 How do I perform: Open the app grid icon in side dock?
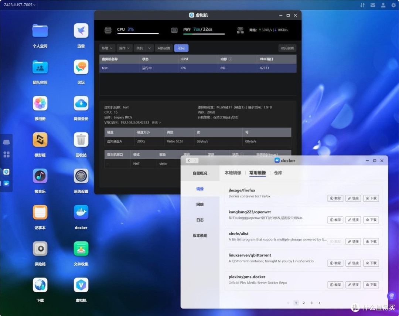click(6, 154)
